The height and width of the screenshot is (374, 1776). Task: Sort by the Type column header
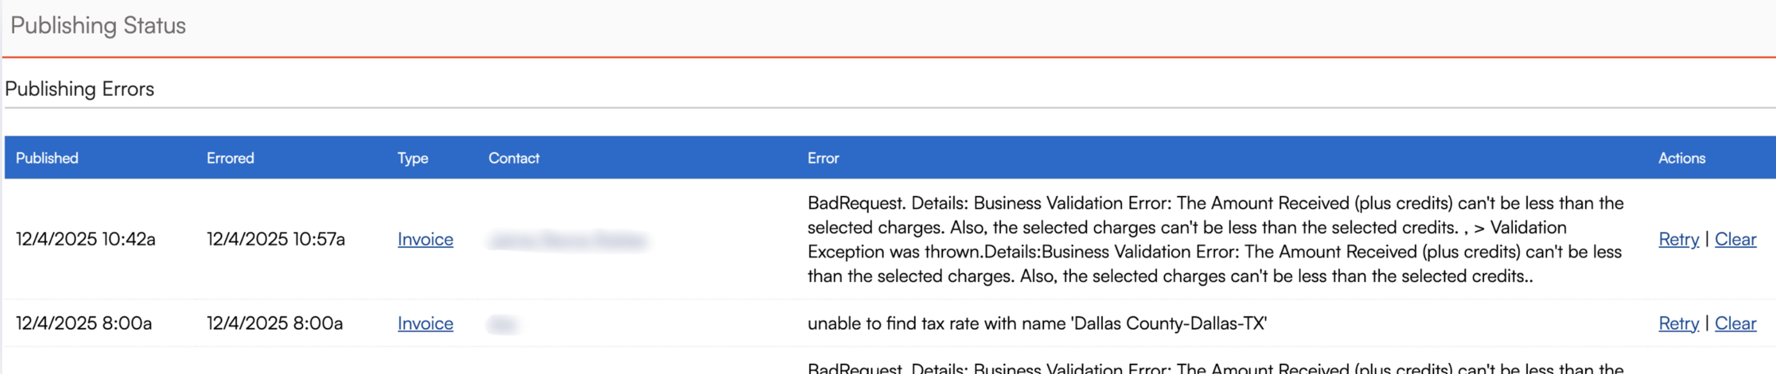pyautogui.click(x=412, y=158)
